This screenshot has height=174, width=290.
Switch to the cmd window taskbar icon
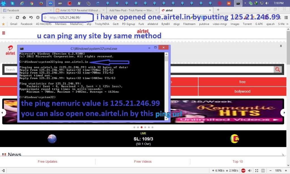(238, 3)
